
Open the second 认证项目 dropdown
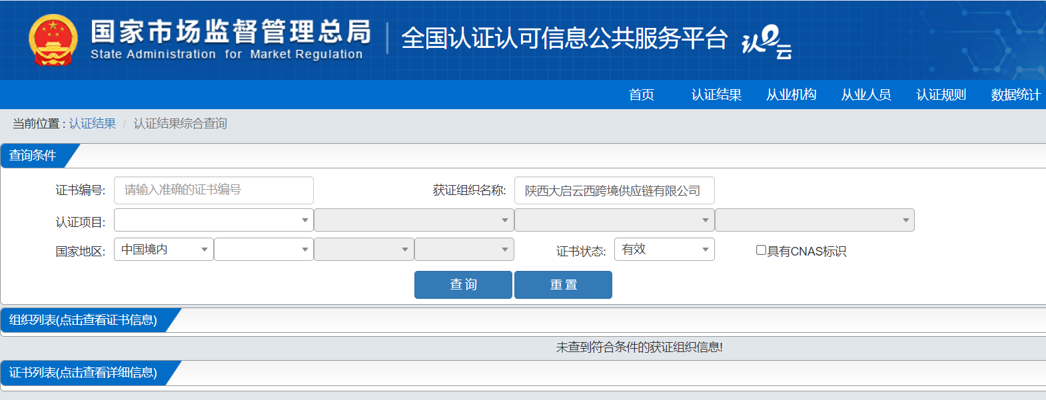(414, 220)
